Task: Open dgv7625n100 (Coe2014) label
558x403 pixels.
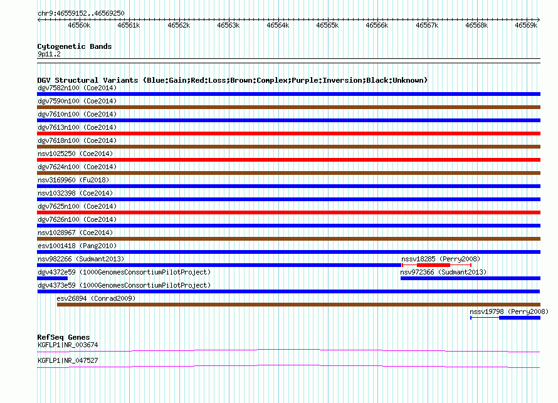Action: [77, 206]
